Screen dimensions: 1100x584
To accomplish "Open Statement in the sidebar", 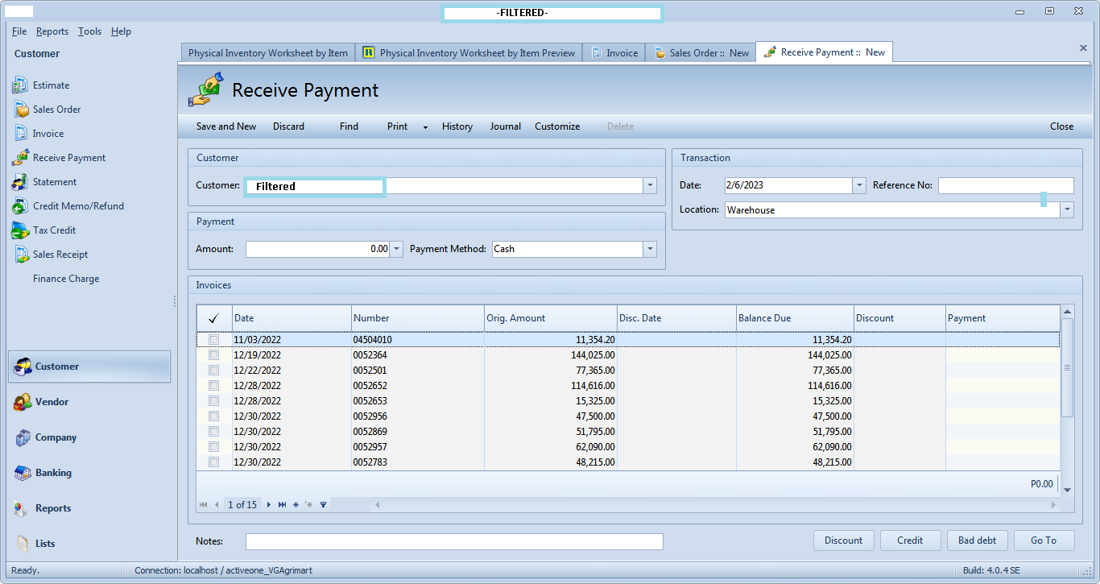I will [54, 182].
